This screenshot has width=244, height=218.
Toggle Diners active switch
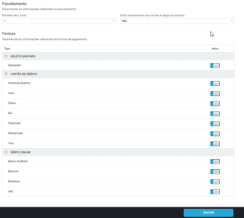215,104
